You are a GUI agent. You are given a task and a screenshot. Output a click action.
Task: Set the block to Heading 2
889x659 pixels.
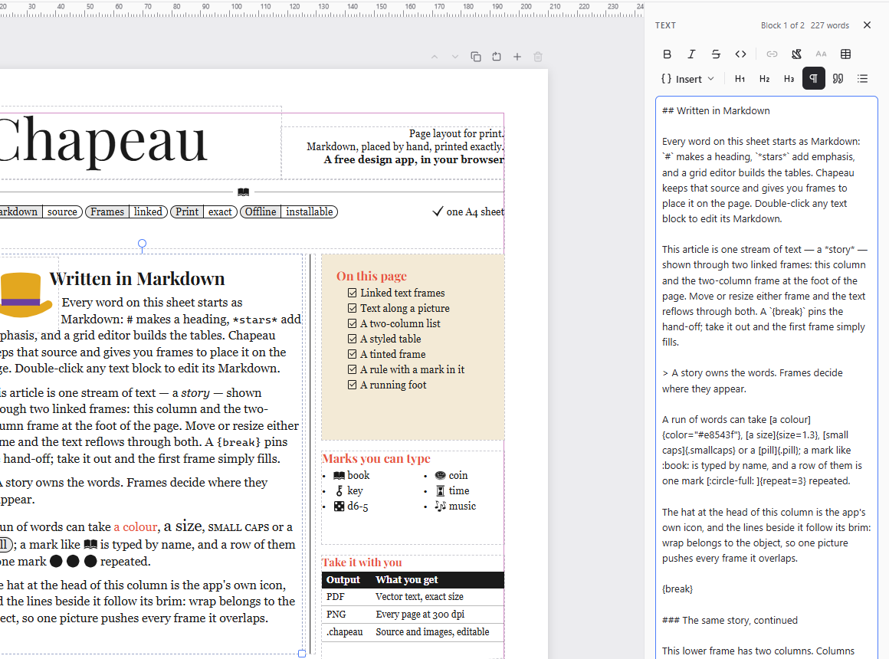point(764,79)
